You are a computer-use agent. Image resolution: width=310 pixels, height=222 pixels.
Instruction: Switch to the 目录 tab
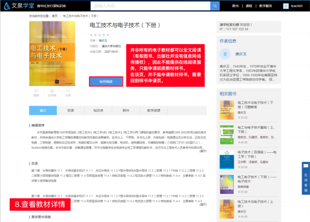[70, 110]
